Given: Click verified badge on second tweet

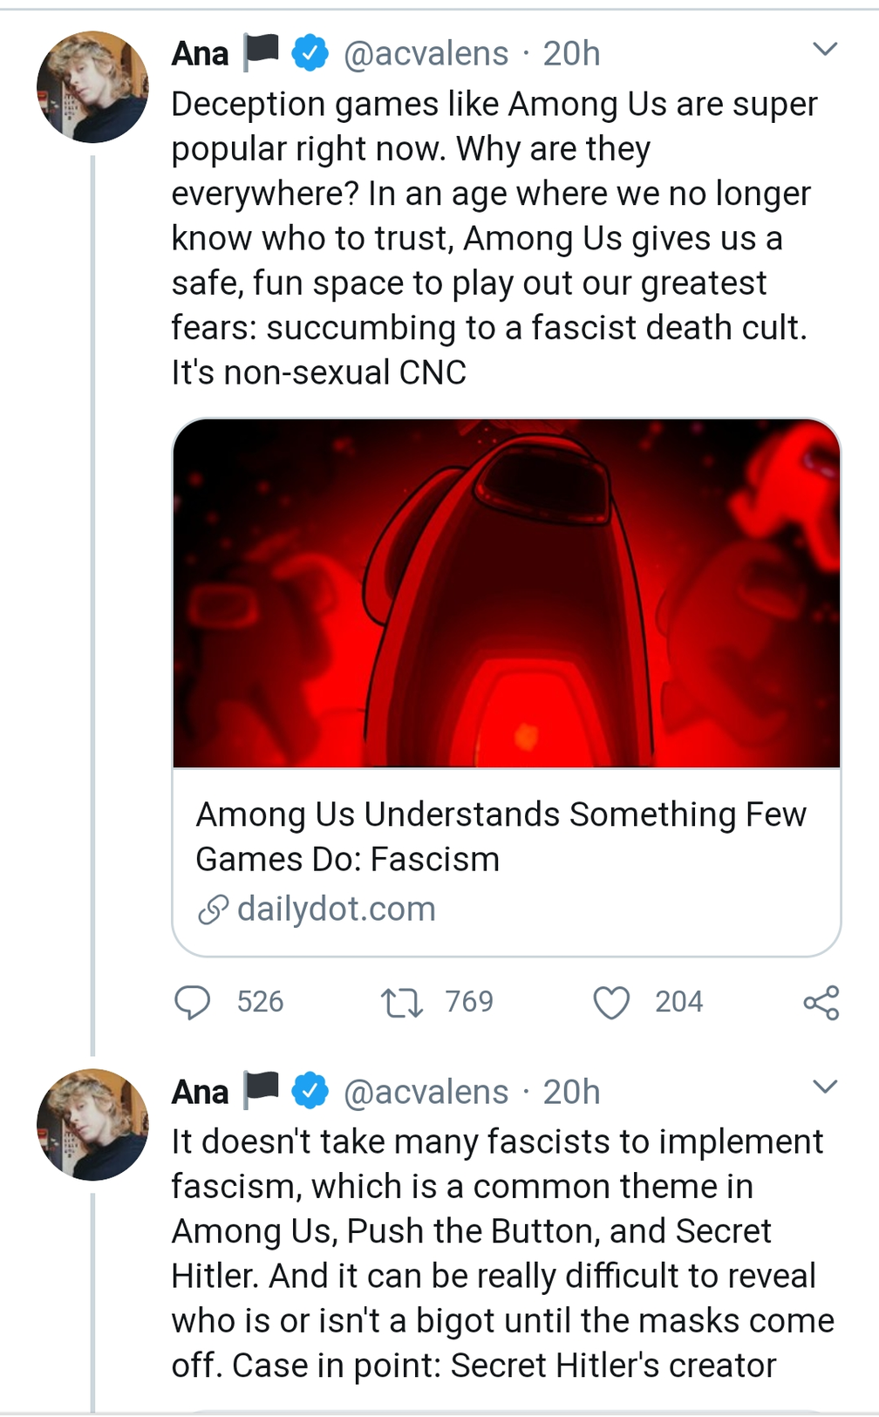Looking at the screenshot, I should pyautogui.click(x=310, y=1092).
